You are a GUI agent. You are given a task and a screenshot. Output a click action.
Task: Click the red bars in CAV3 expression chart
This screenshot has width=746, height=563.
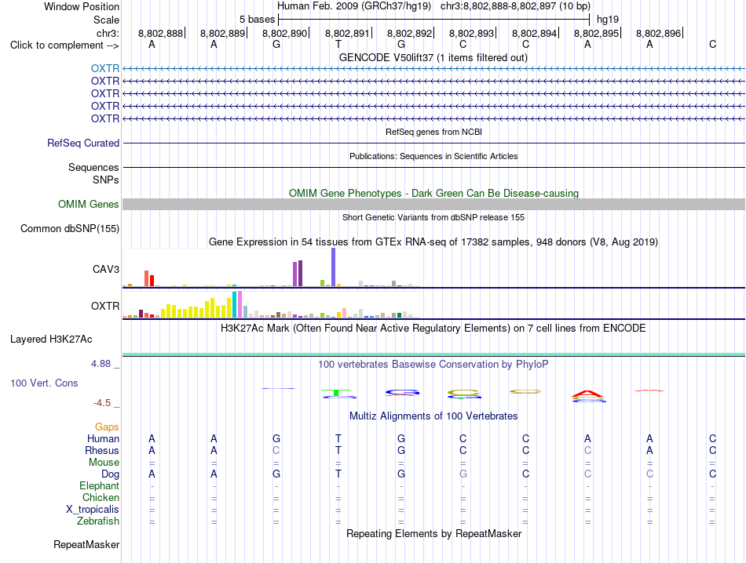149,278
